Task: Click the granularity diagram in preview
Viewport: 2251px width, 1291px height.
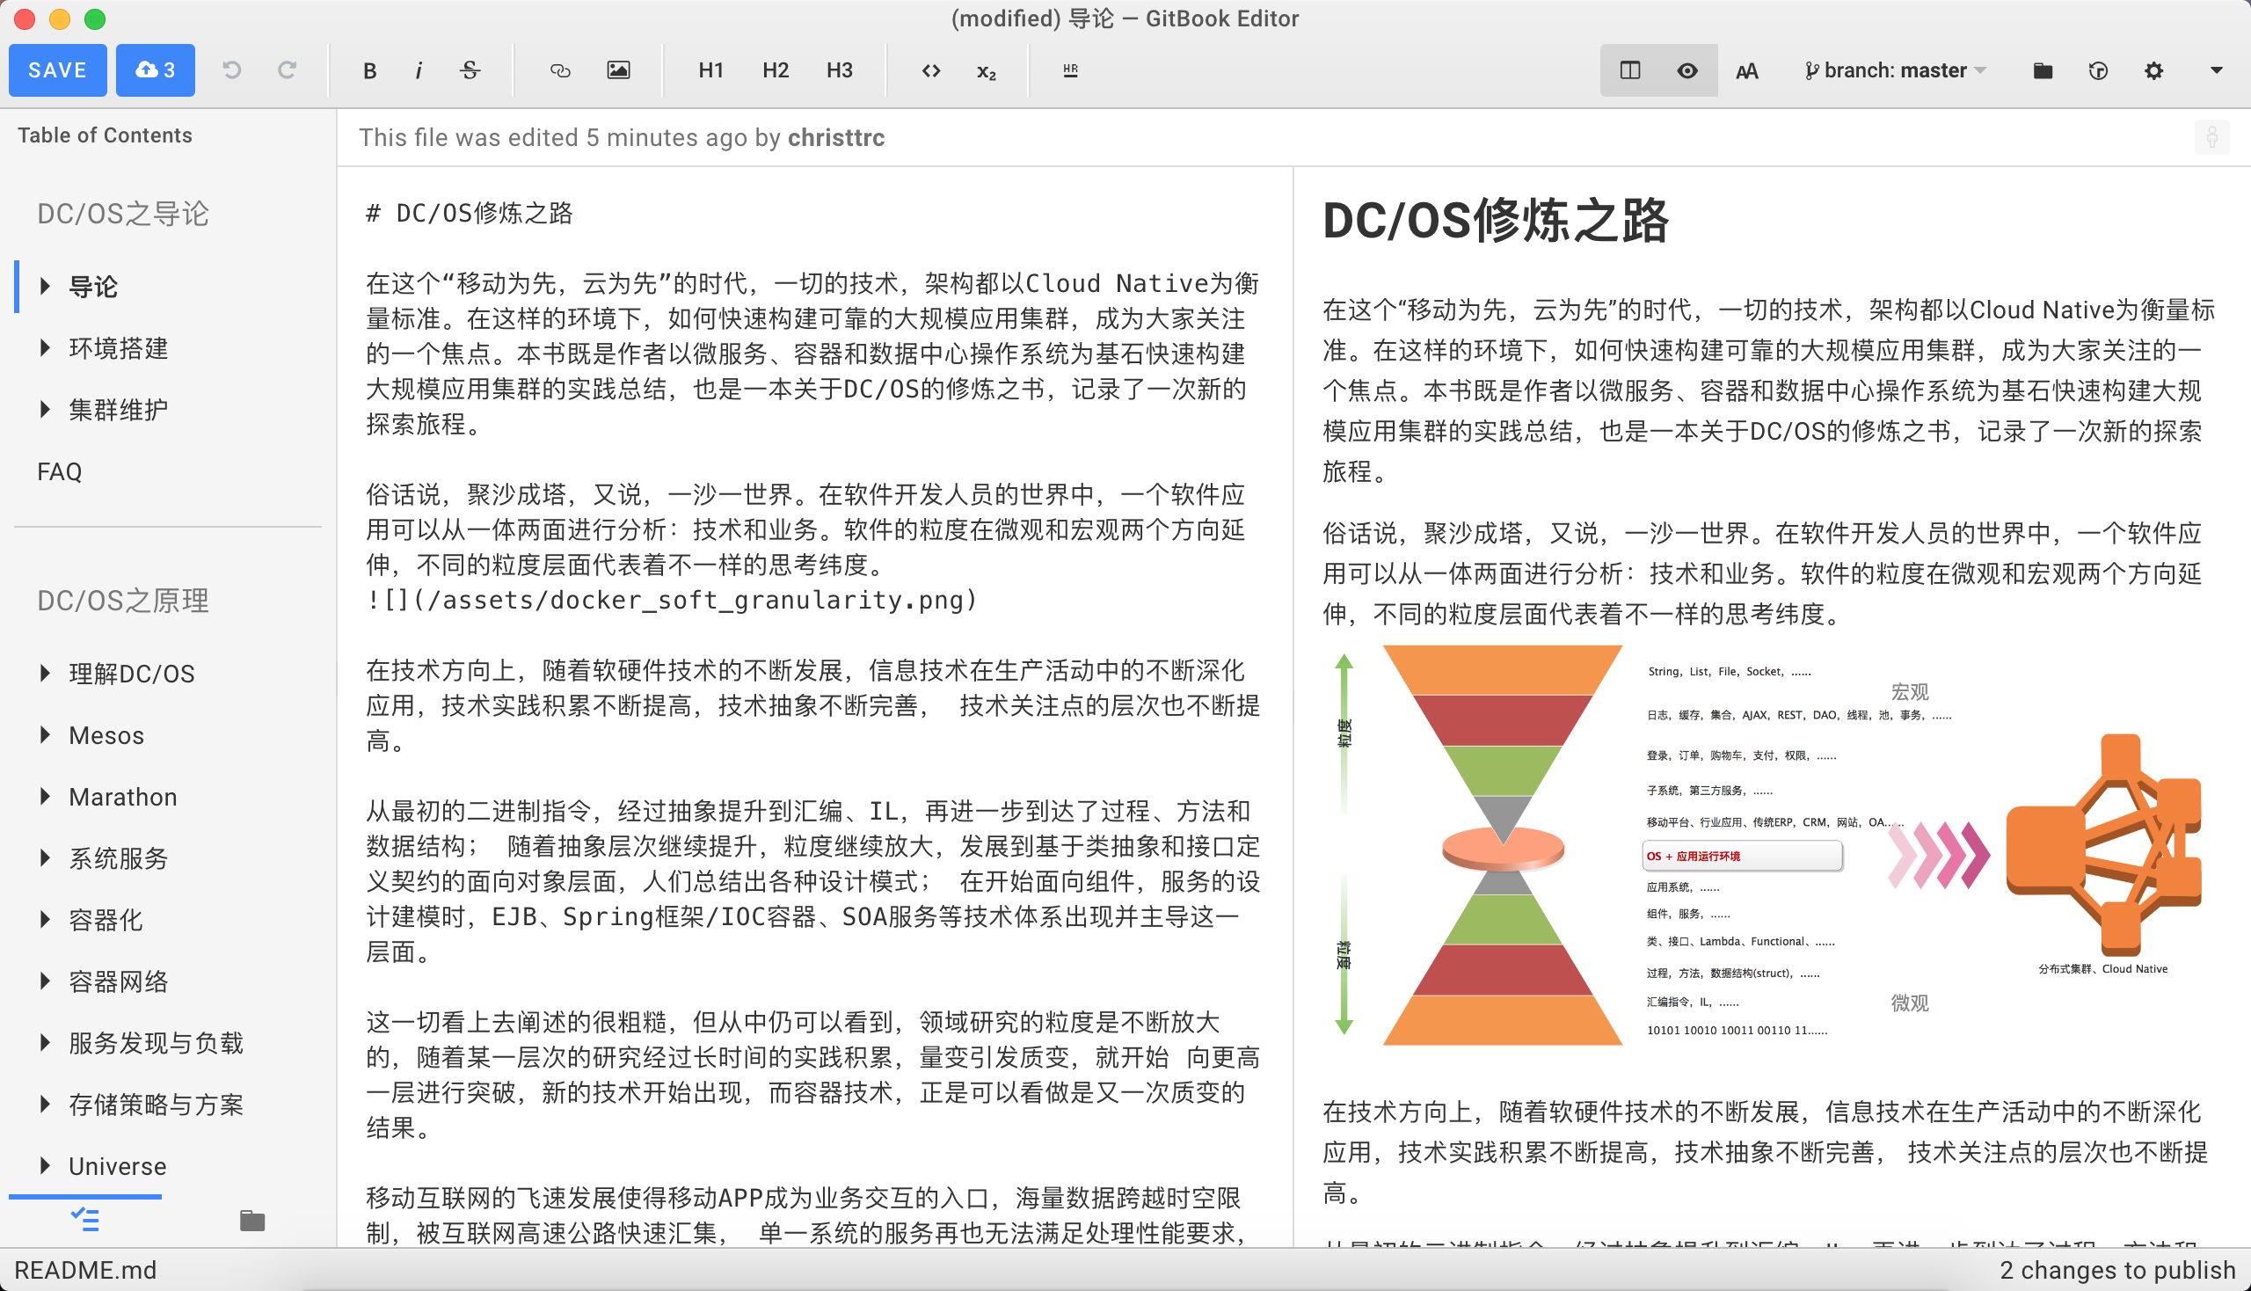Action: coord(1764,845)
